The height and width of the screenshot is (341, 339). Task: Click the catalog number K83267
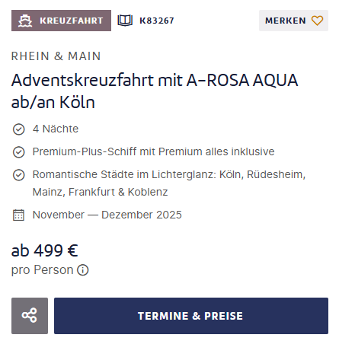[157, 21]
